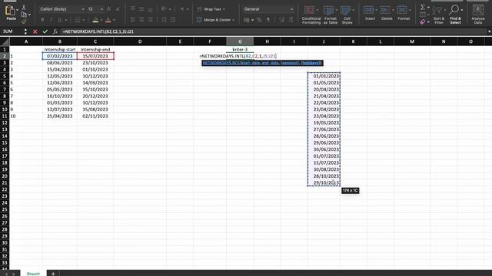This screenshot has width=492, height=276.
Task: Click inside the formula bar text
Action: point(98,31)
